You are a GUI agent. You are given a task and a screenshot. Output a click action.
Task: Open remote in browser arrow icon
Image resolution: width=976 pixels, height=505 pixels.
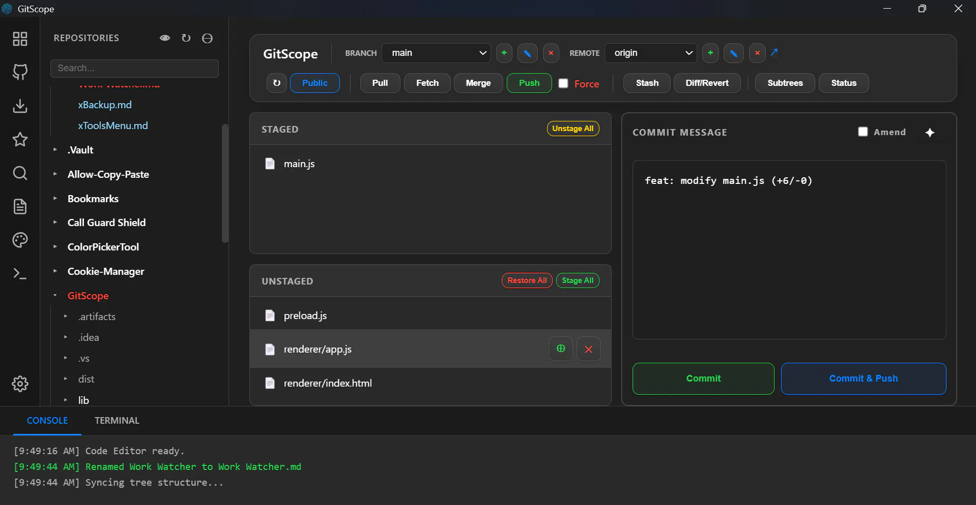click(774, 52)
